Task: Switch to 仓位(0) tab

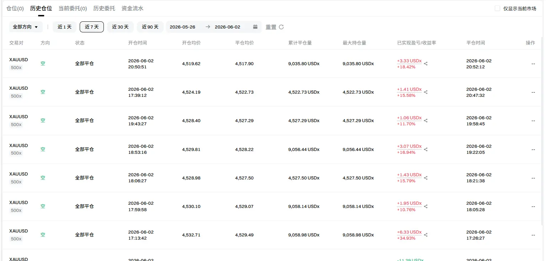Action: pos(15,8)
